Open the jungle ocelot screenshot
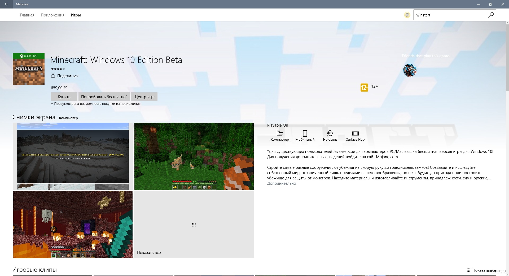Screen dimensions: 509x276 point(194,156)
